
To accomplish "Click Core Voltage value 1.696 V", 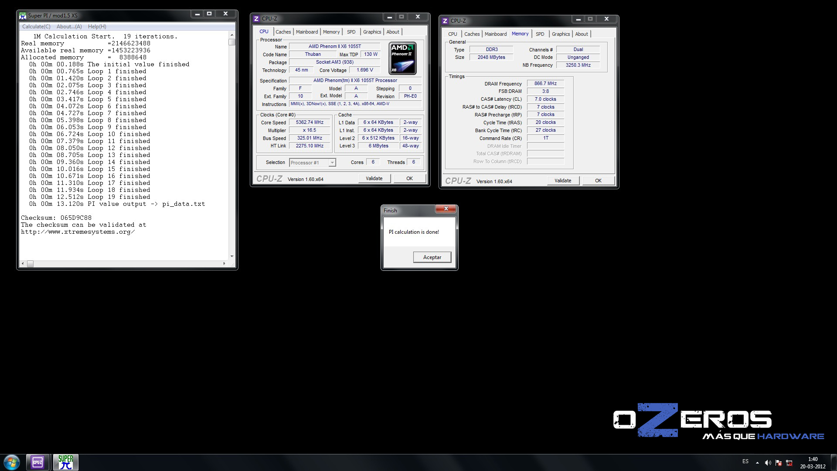I will point(364,70).
